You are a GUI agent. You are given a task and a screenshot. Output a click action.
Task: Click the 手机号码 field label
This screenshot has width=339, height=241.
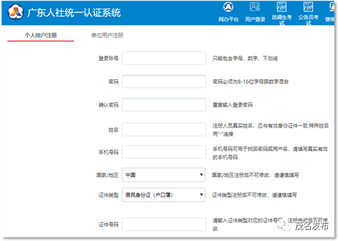point(109,152)
